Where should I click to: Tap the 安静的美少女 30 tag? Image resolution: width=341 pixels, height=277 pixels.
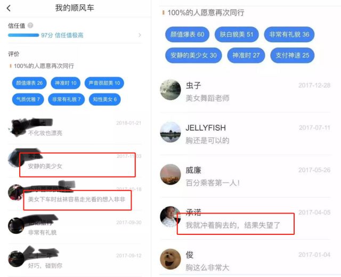pyautogui.click(x=193, y=56)
